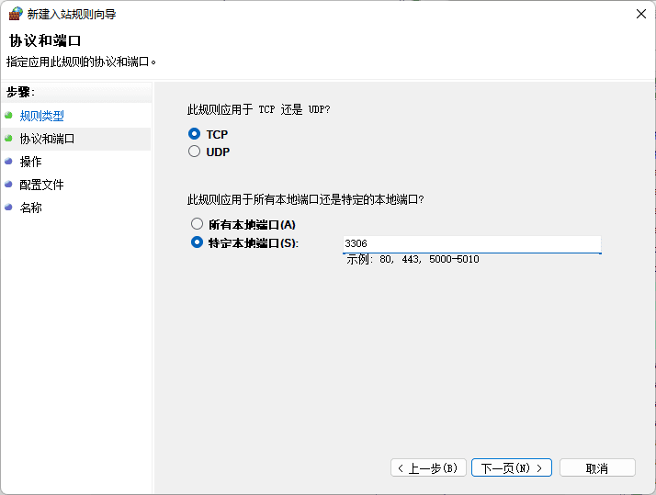The width and height of the screenshot is (656, 495).
Task: Click blue bullet beside 名称
Action: click(x=8, y=207)
